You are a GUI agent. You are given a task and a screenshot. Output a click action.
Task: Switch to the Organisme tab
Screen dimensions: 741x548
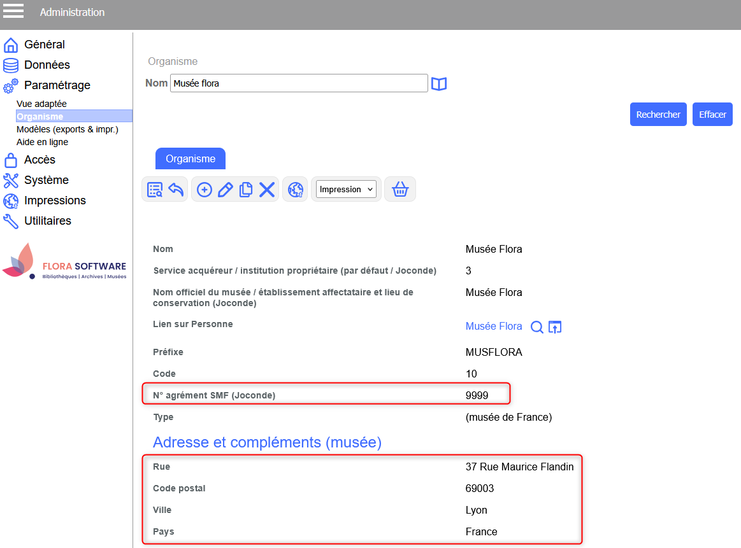[x=191, y=159]
